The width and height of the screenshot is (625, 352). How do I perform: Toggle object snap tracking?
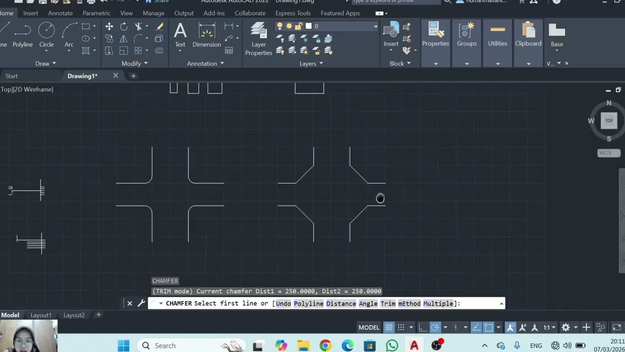476,327
